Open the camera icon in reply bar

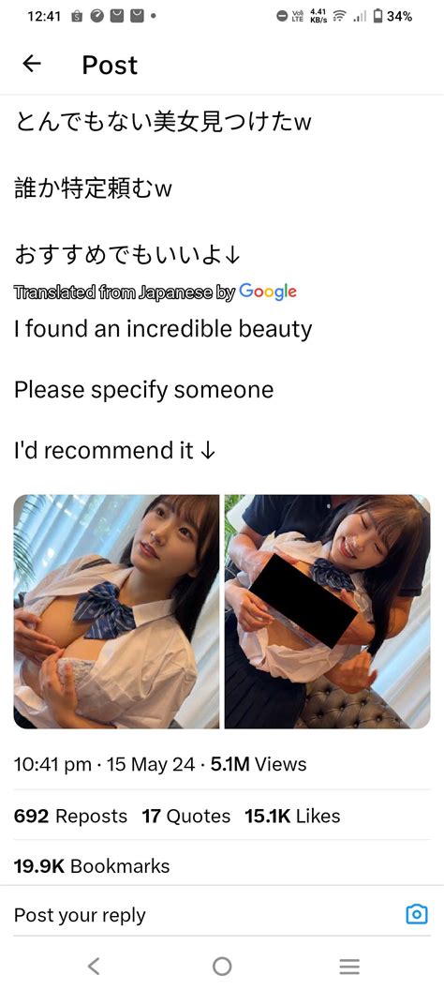(416, 914)
